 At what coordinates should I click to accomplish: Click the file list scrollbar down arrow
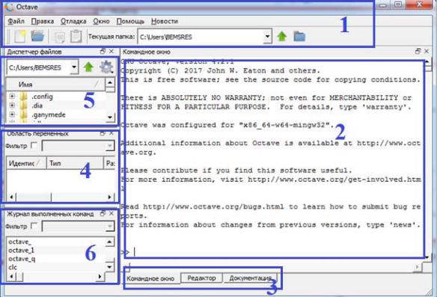pos(110,117)
